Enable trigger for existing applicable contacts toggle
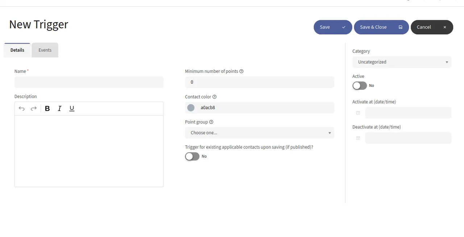The height and width of the screenshot is (237, 464). coord(192,156)
